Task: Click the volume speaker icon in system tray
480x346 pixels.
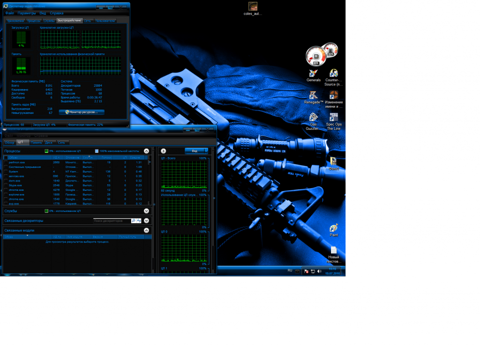Action: tap(319, 271)
